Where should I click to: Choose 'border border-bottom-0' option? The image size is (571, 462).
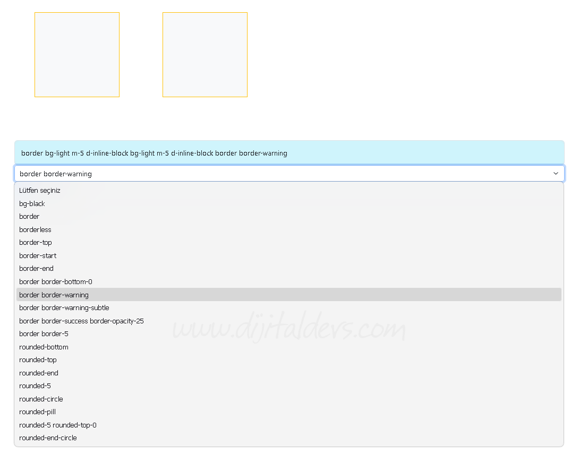pyautogui.click(x=56, y=281)
